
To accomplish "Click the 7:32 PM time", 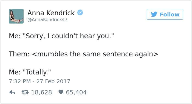I will click(20, 81).
